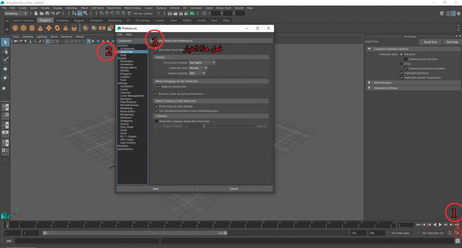462x248 pixels.
Task: Create a polygon plane from shelf
Action: pyautogui.click(x=49, y=28)
